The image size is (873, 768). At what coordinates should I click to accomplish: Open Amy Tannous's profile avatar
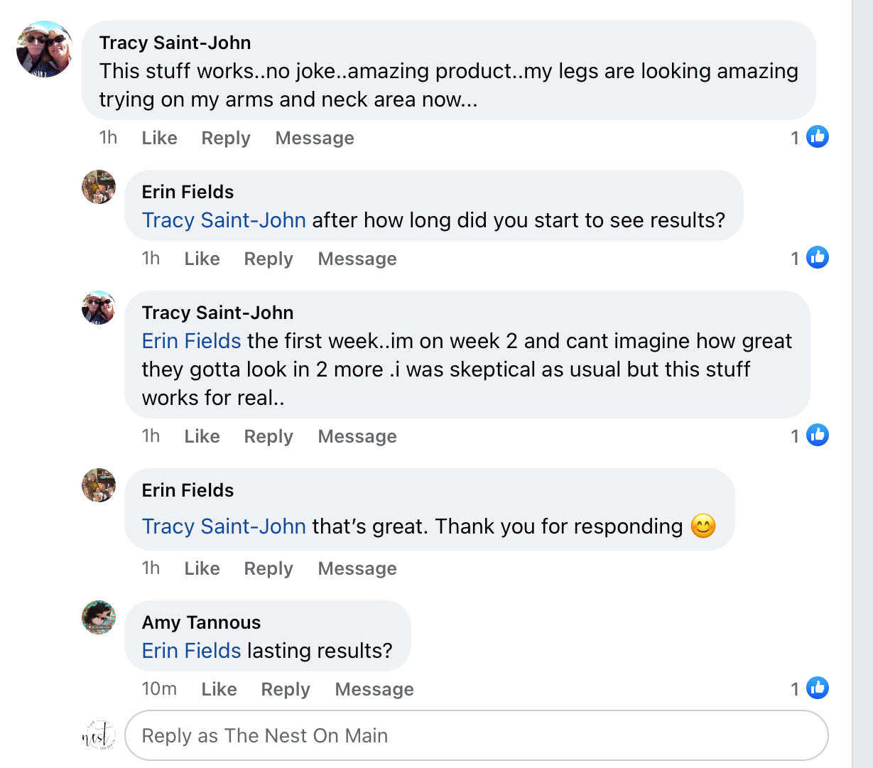(99, 617)
